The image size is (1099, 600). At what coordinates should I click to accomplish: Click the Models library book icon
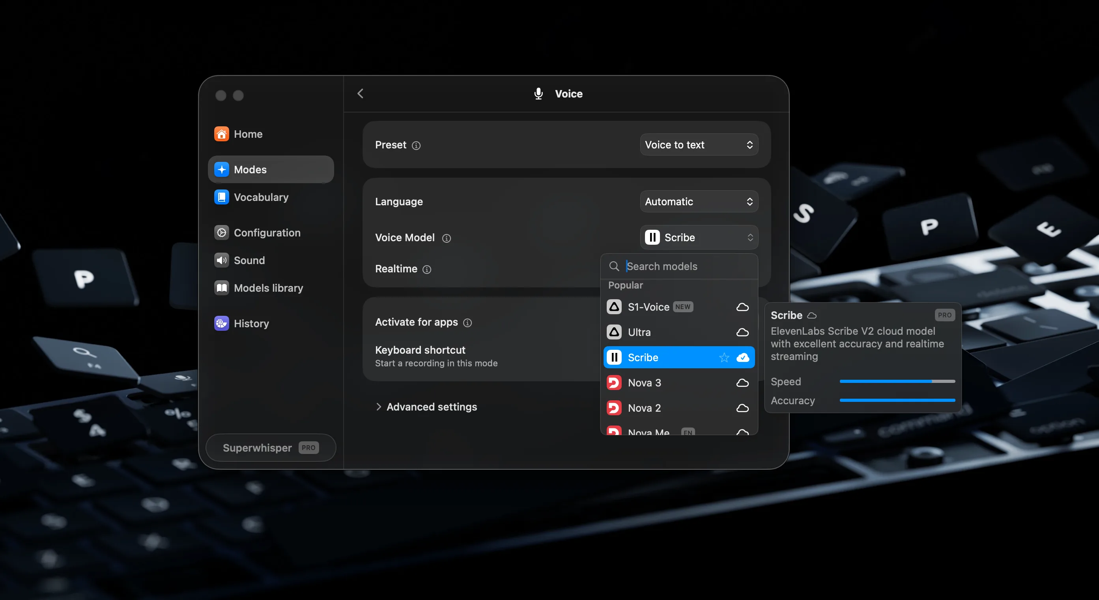tap(221, 288)
